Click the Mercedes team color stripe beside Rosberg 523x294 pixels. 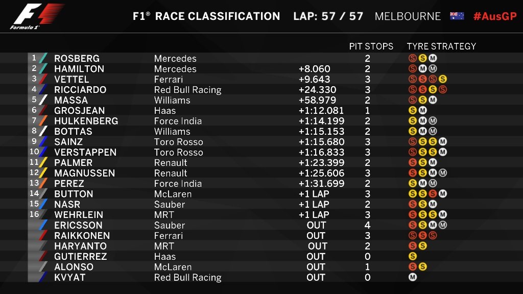(43, 58)
